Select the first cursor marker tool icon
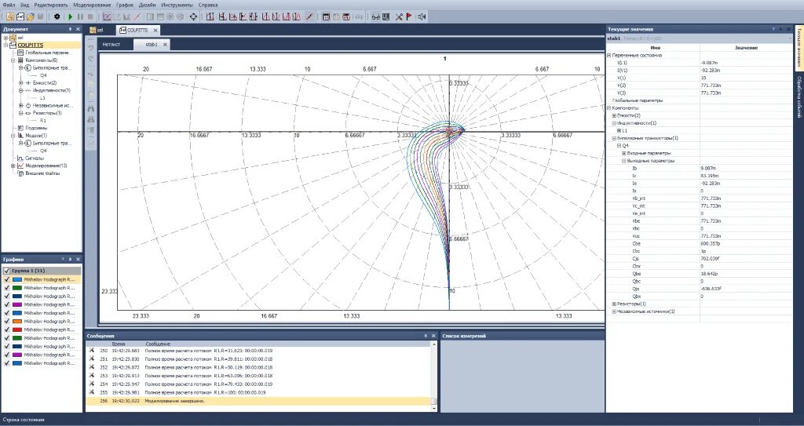804x426 pixels. click(x=210, y=17)
